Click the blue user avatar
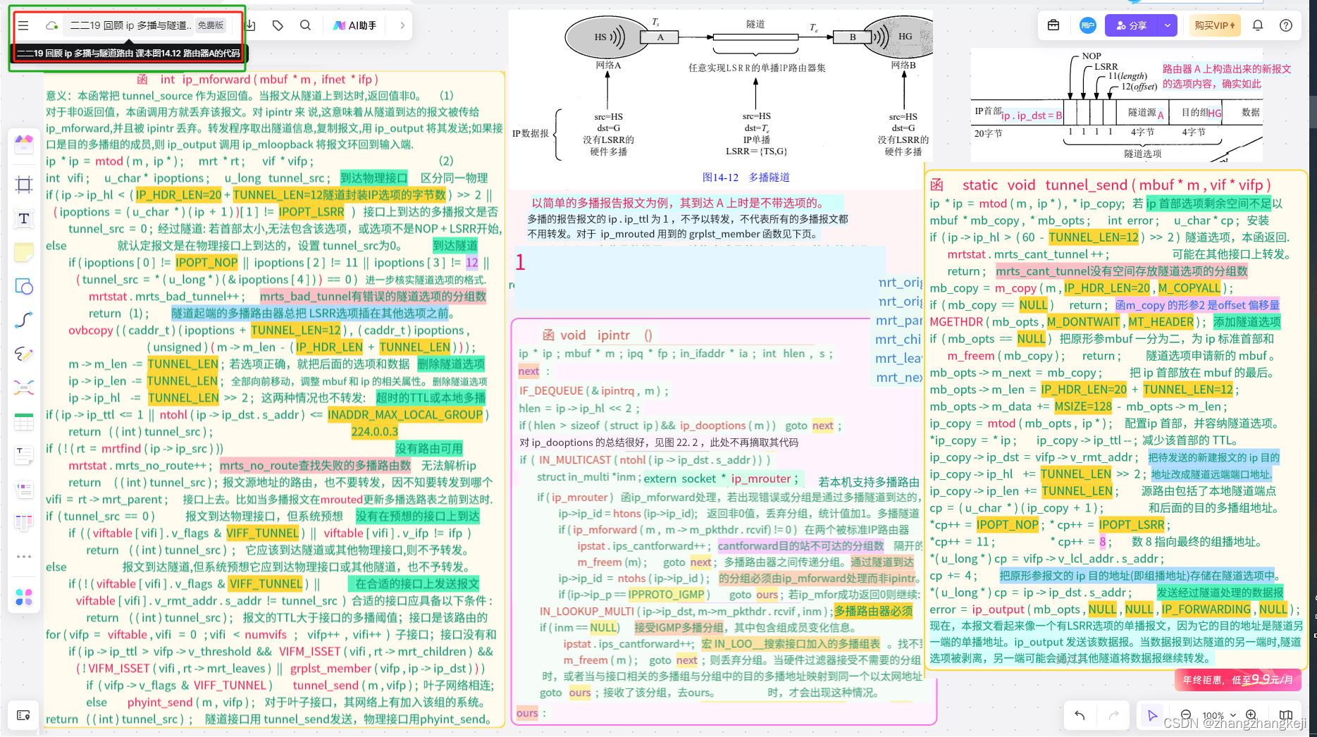The image size is (1317, 737). (1088, 25)
